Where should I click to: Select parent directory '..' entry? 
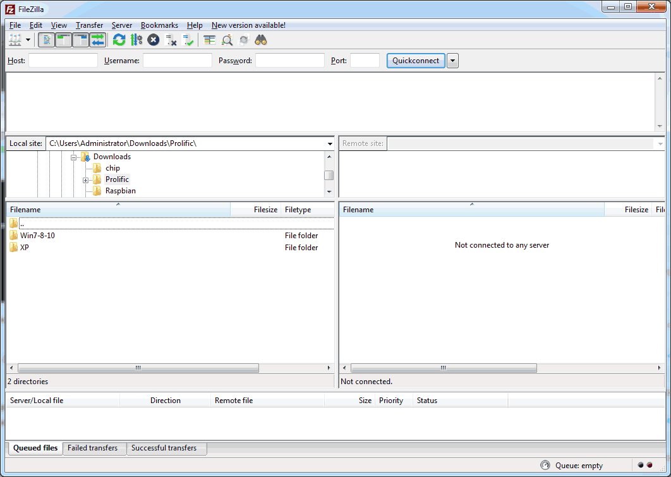(171, 223)
